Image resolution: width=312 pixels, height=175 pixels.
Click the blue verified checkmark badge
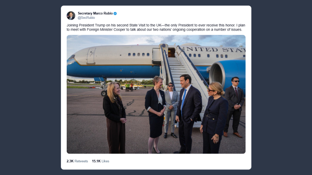115,13
